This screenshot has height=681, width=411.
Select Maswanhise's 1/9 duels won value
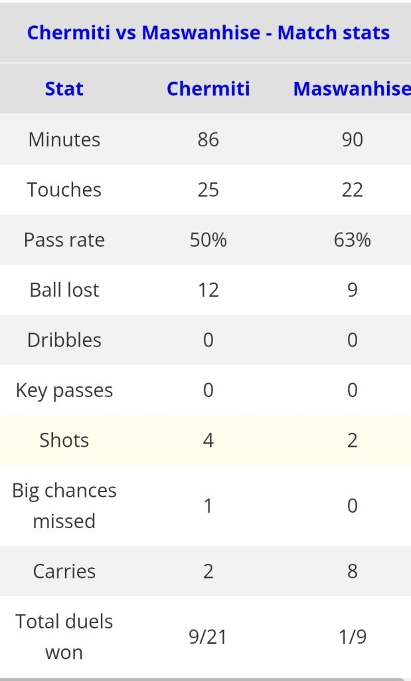[352, 636]
